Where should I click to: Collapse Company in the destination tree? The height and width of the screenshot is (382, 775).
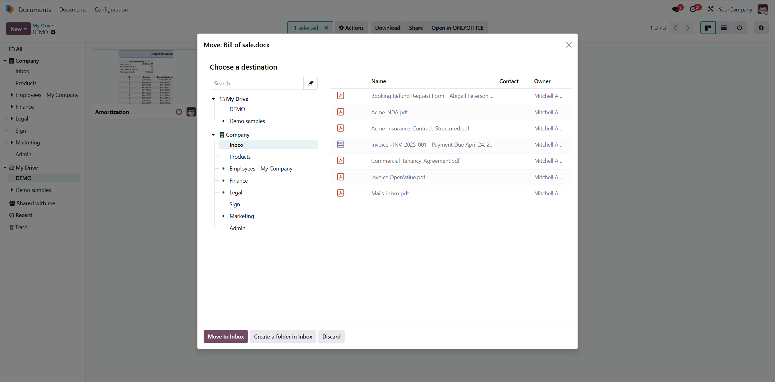pos(213,134)
